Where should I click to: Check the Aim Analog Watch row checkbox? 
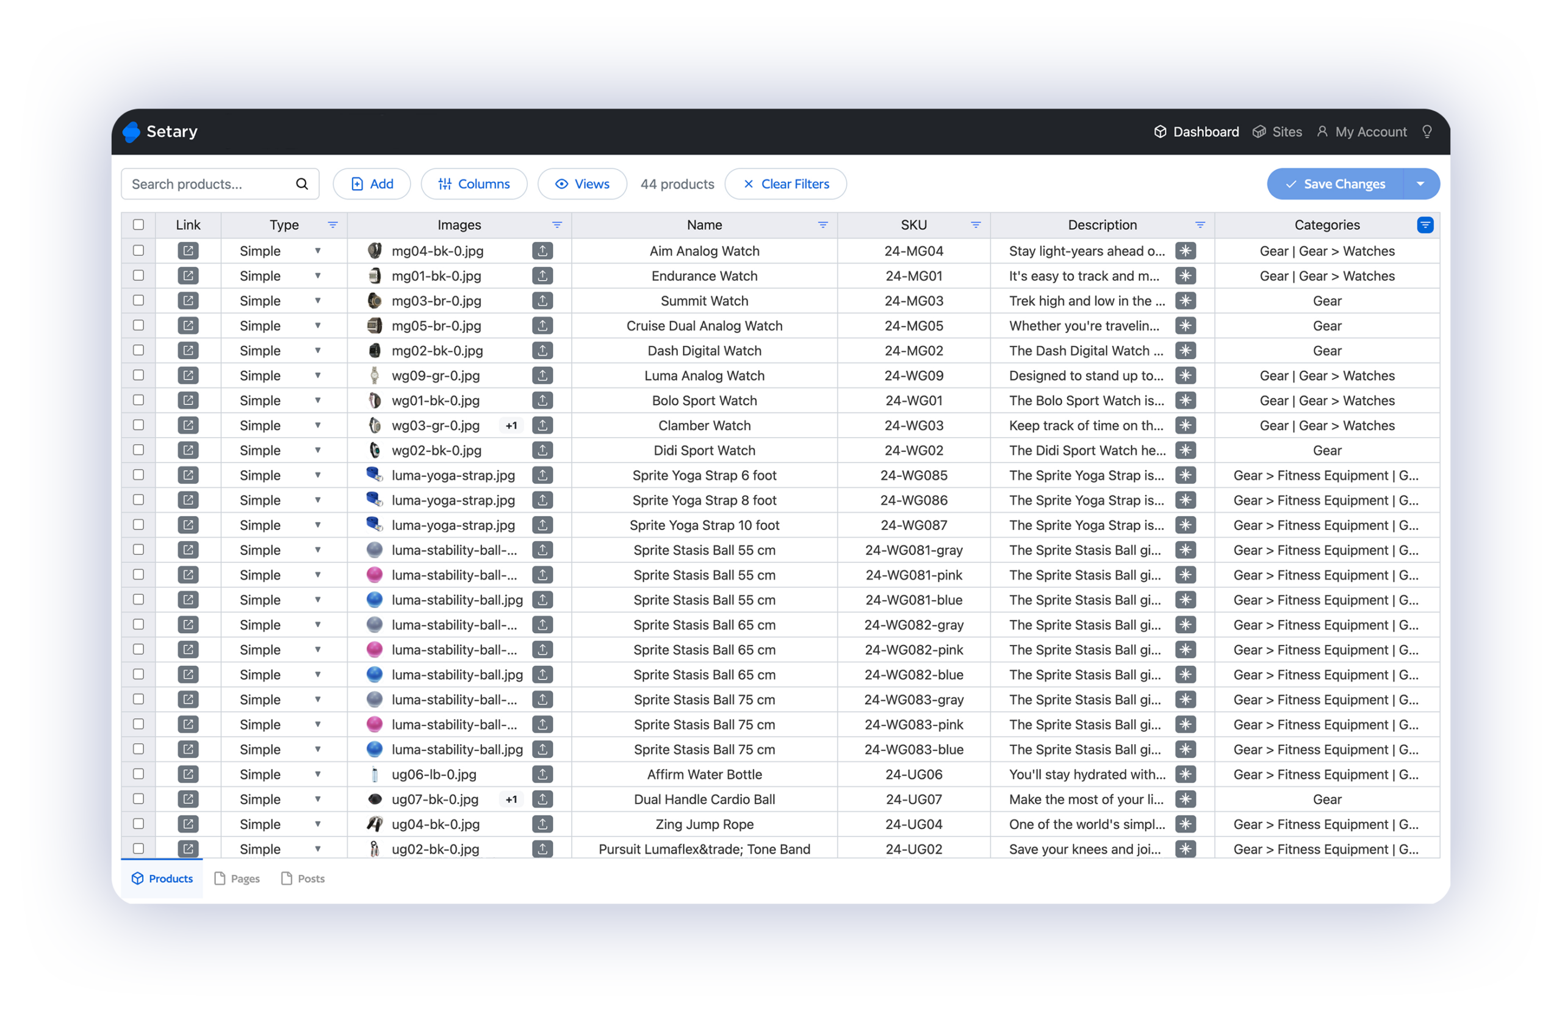coord(139,251)
